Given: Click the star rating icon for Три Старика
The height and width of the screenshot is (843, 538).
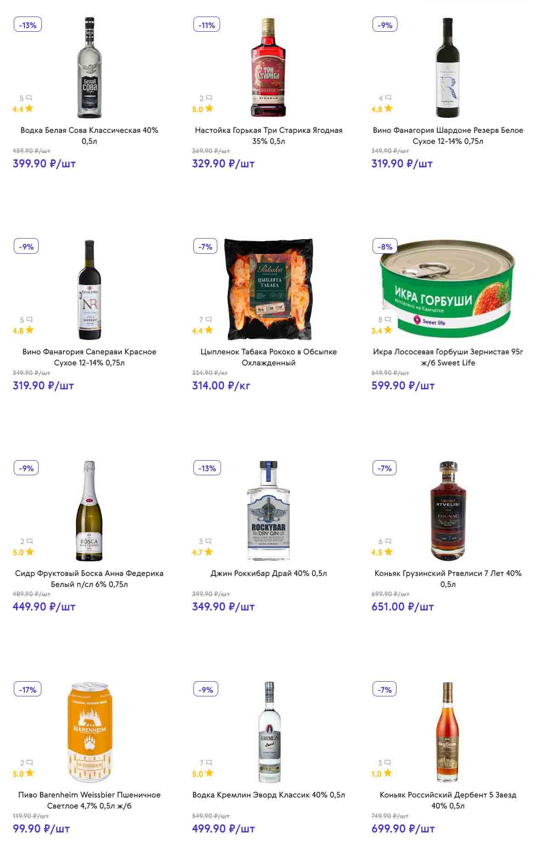Looking at the screenshot, I should (209, 109).
